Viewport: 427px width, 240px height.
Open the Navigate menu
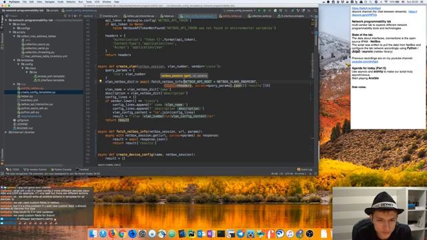49,2
